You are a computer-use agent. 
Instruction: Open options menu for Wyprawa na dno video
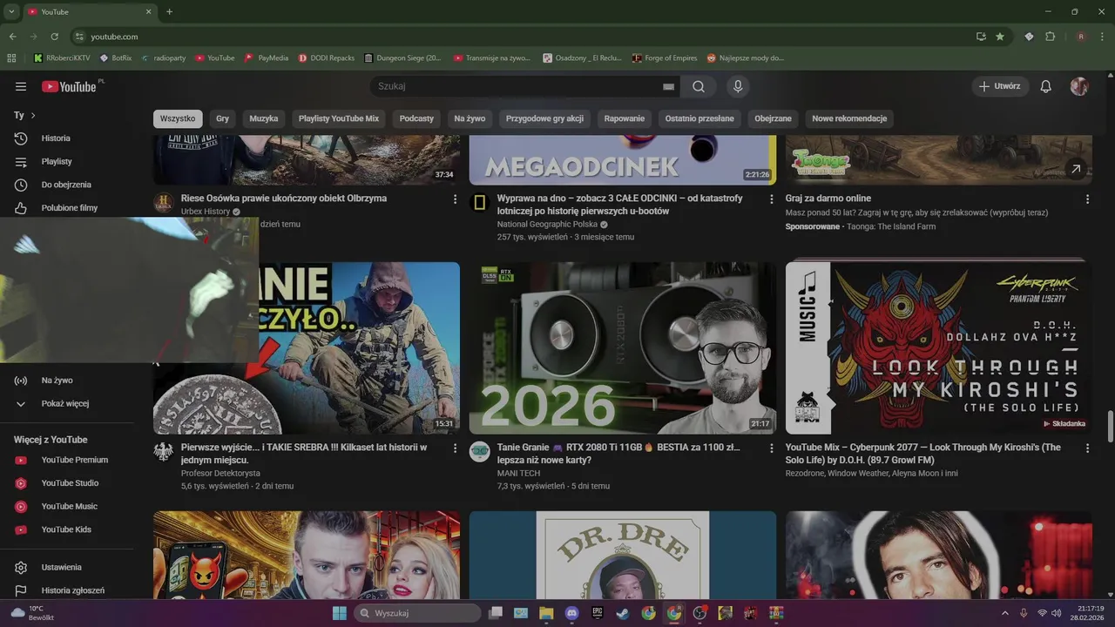coord(771,199)
